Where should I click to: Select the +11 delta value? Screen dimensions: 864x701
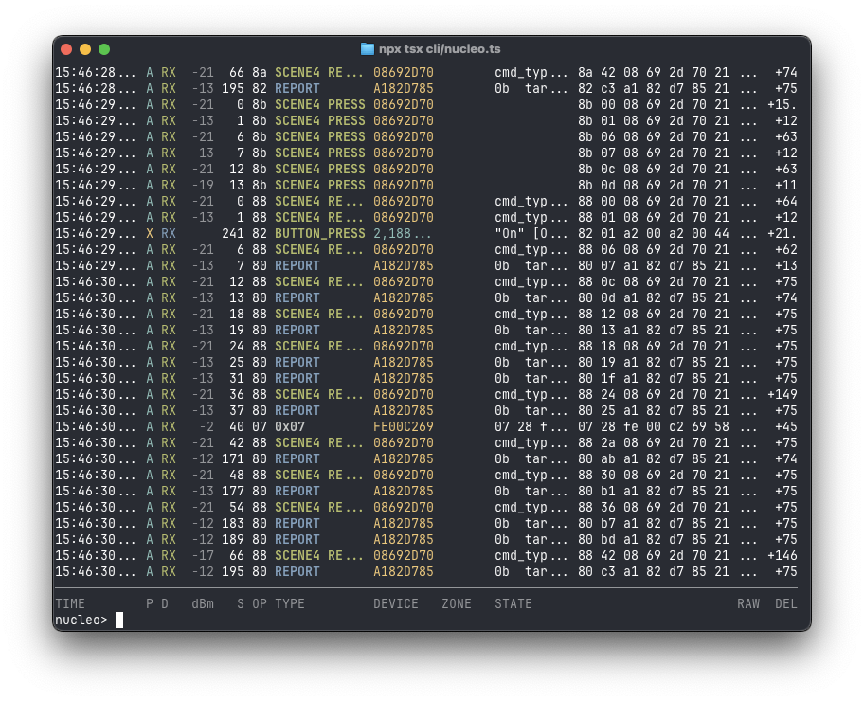tap(785, 185)
